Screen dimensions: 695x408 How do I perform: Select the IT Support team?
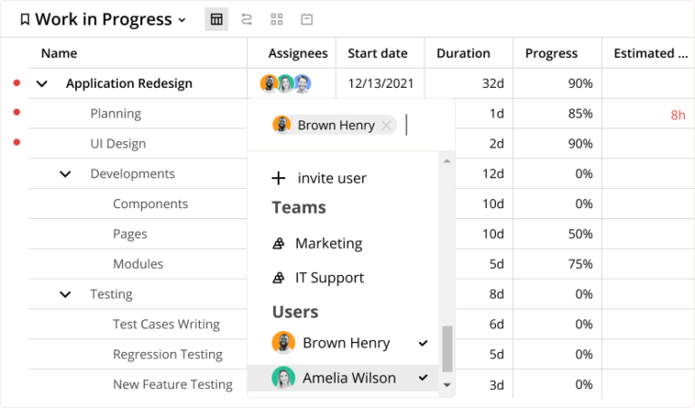(x=329, y=278)
